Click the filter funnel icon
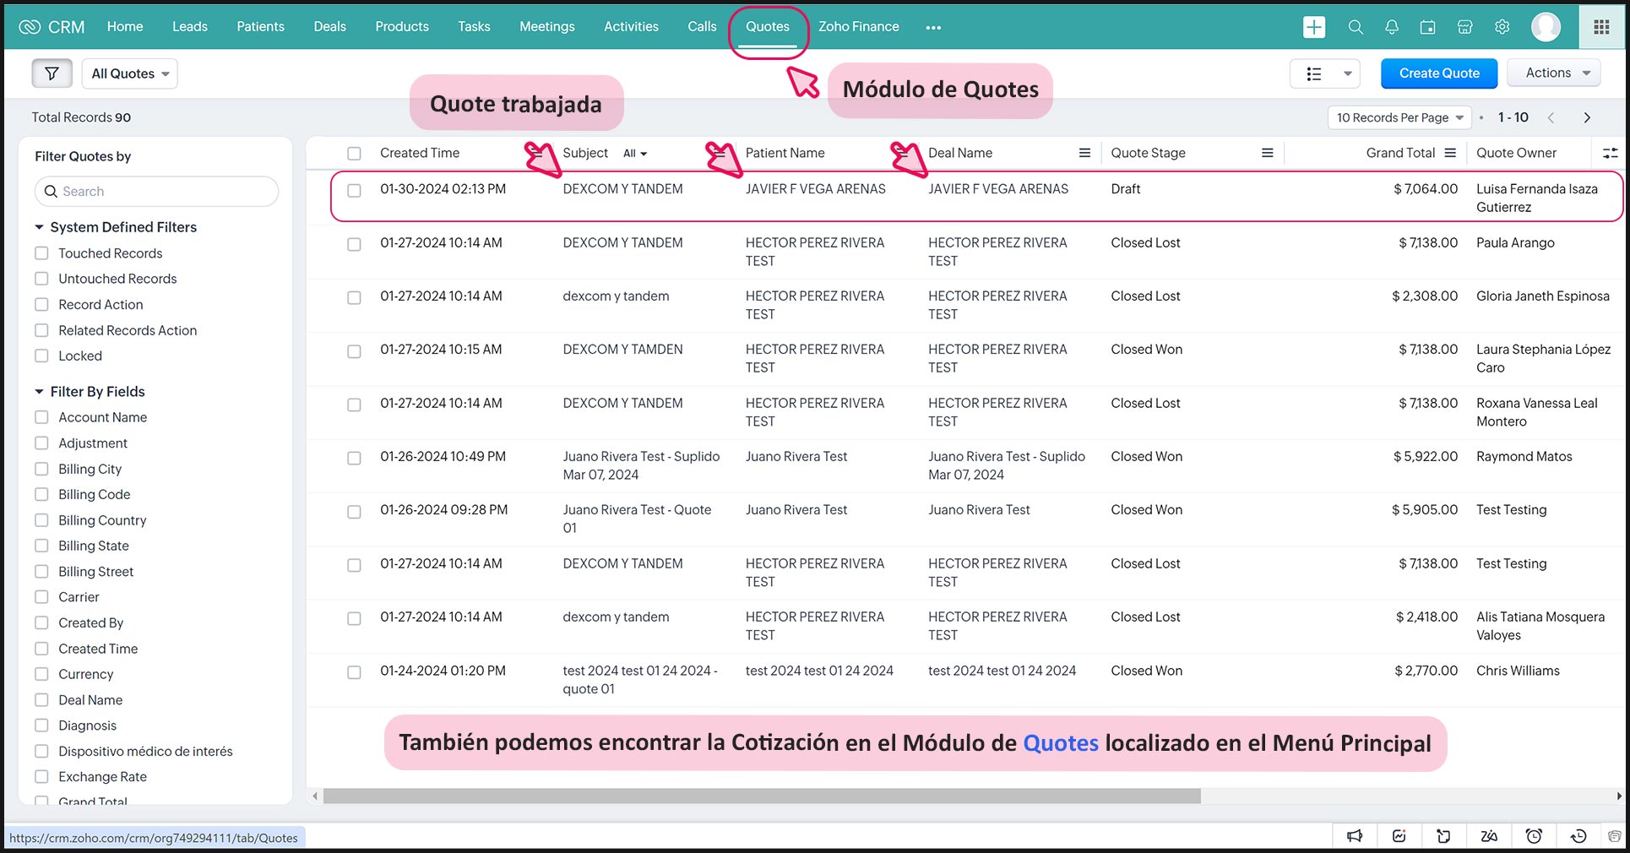 pos(52,73)
